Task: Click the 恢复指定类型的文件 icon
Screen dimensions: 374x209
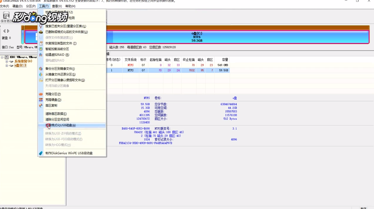Action: tap(41, 43)
